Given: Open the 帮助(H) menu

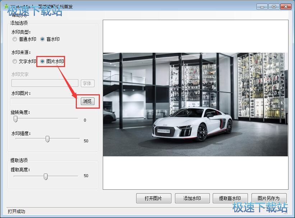Looking at the screenshot, I should tap(20, 15).
